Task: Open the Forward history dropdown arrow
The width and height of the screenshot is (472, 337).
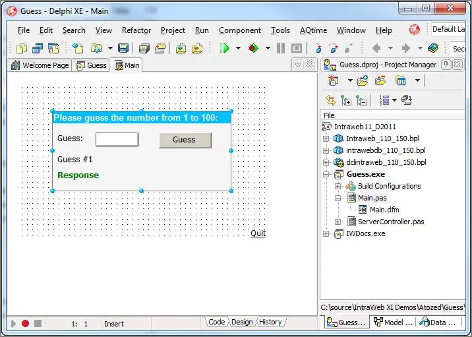Action: coord(420,48)
